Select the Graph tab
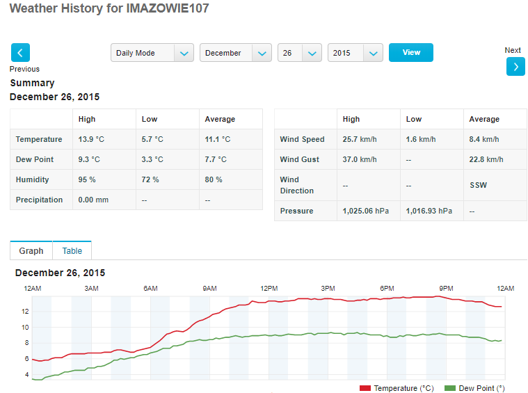The width and height of the screenshot is (528, 393). click(31, 251)
